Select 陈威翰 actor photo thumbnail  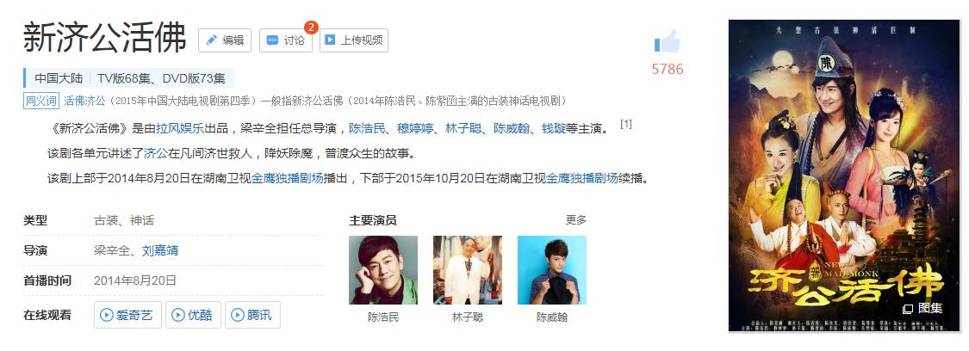tap(552, 270)
